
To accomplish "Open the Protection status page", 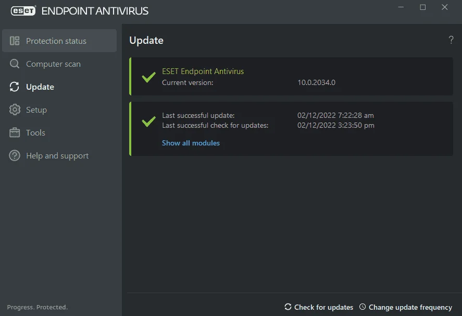I will click(59, 41).
